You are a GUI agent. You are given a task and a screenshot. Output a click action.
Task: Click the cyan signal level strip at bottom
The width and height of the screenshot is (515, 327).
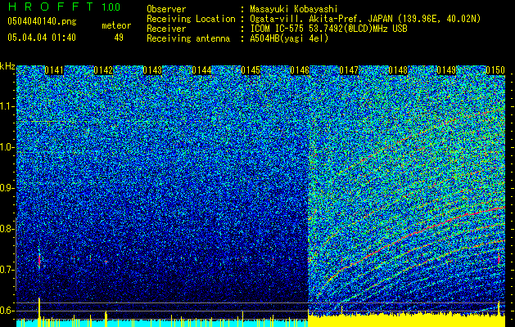162,324
